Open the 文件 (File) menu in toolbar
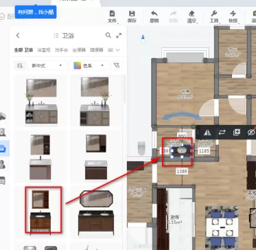This screenshot has height=250, width=256. click(112, 16)
